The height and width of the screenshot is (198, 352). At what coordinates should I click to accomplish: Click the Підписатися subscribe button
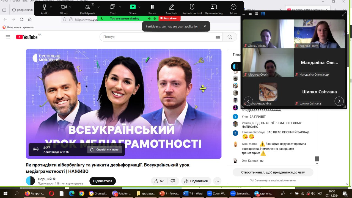pyautogui.click(x=103, y=181)
